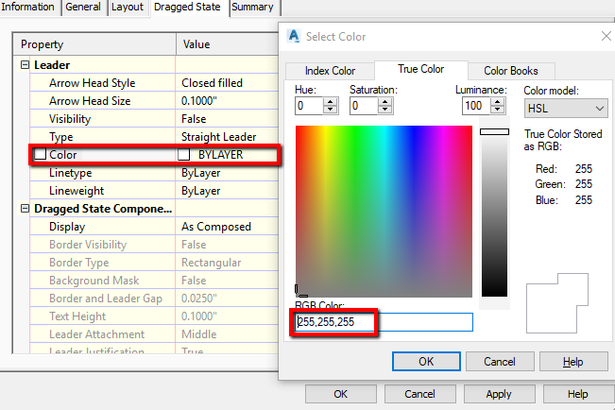Click the RGB Color input field
The width and height of the screenshot is (615, 410).
tap(384, 322)
